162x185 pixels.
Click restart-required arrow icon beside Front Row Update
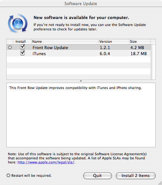click(10, 48)
